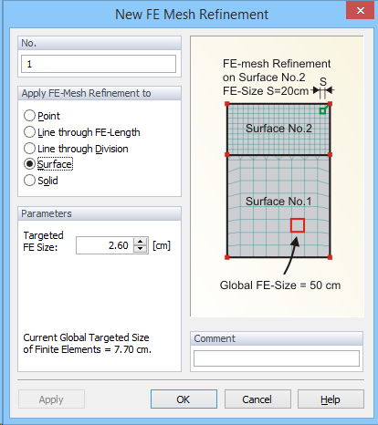Viewport: 378px width, 425px height.
Task: Click the Cancel button
Action: click(x=257, y=399)
